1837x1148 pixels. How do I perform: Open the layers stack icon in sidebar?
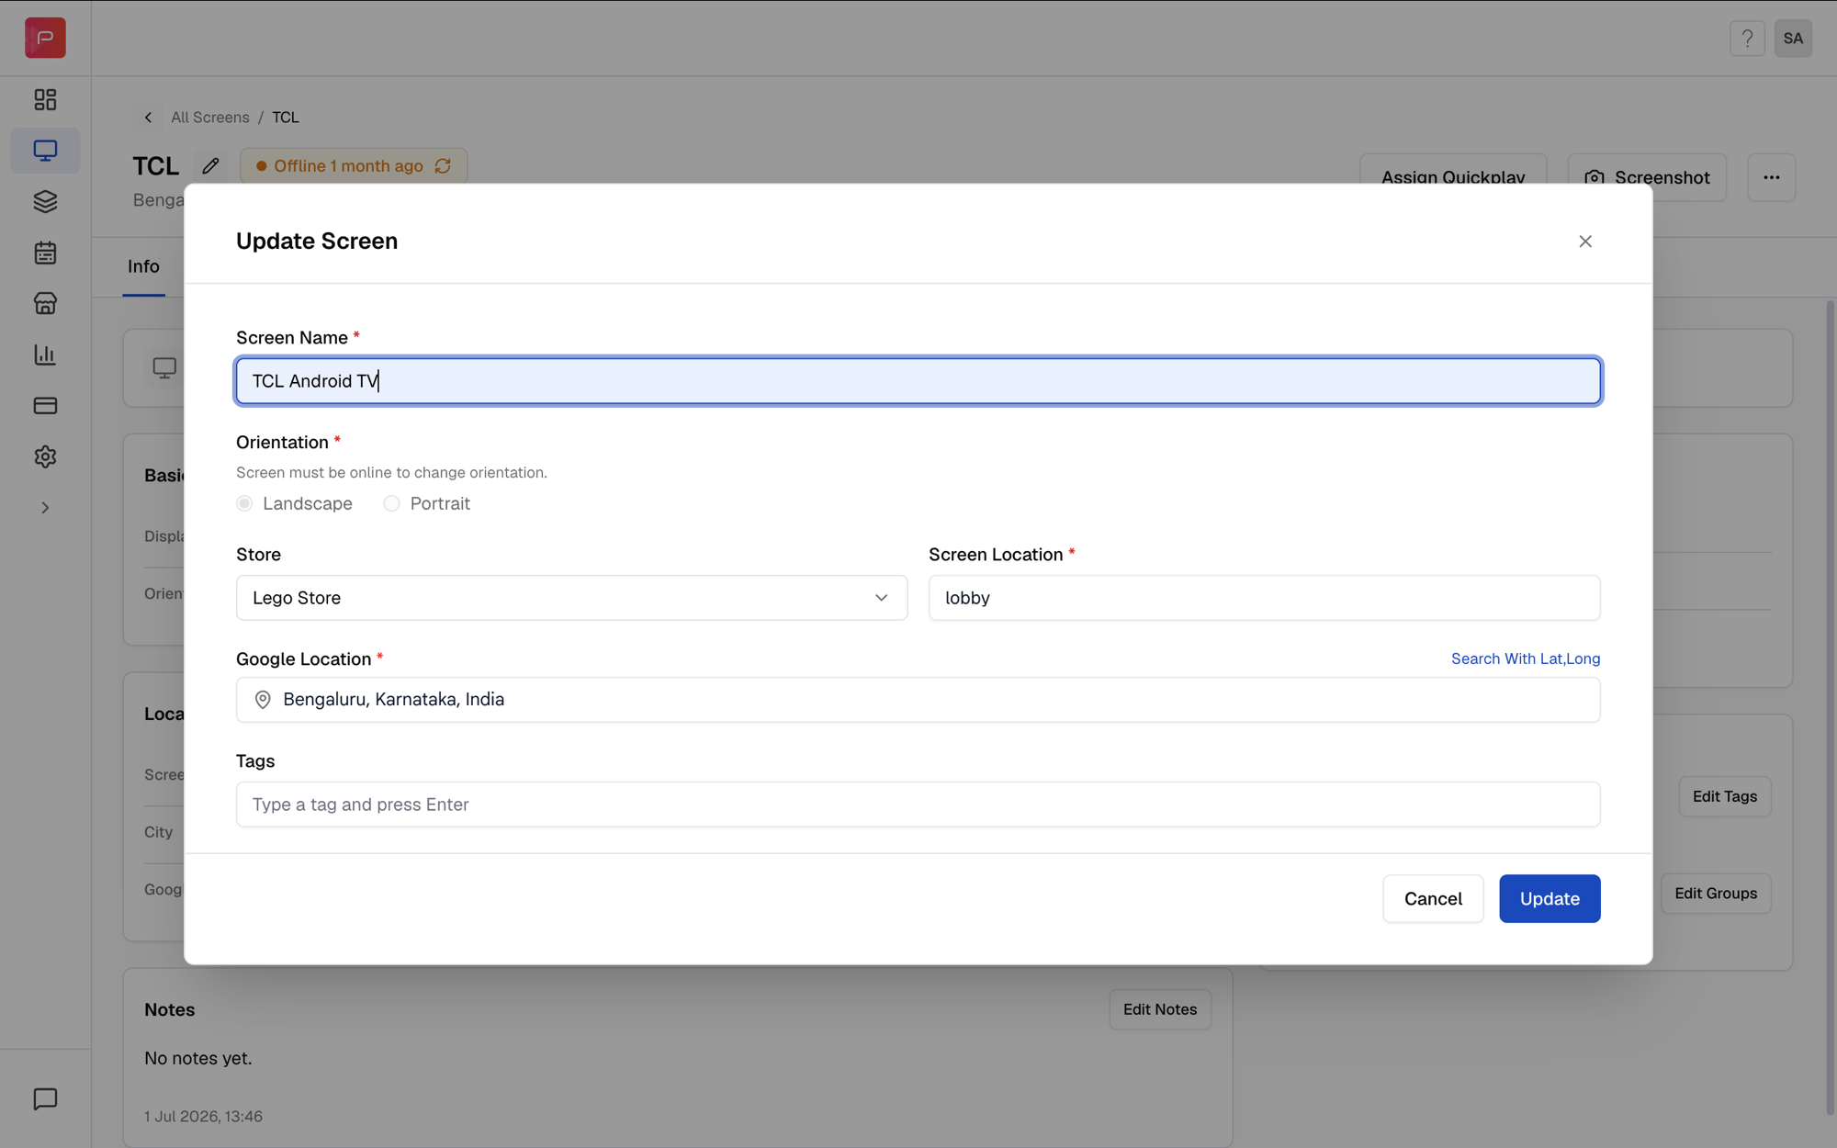[x=45, y=201]
